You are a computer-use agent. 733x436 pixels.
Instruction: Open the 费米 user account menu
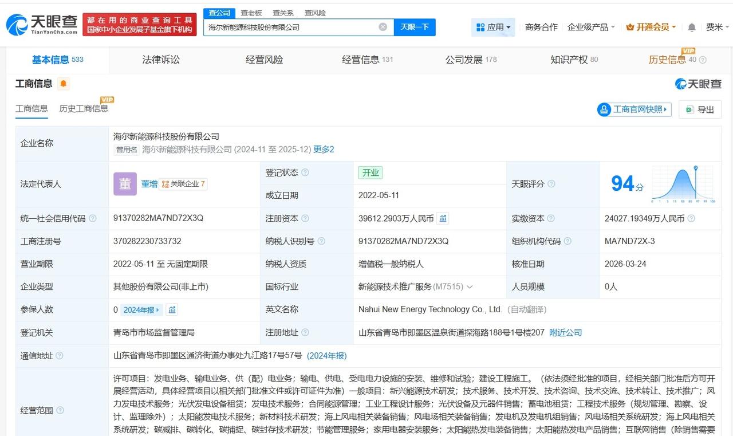point(718,27)
